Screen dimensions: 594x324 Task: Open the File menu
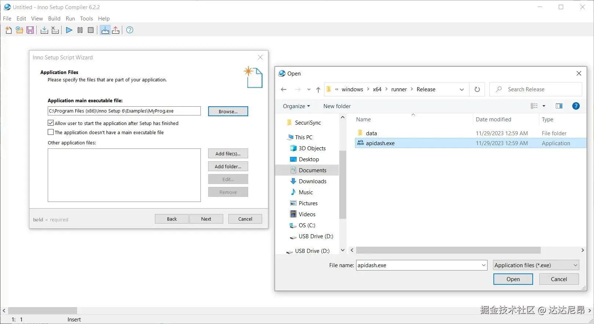[7, 18]
